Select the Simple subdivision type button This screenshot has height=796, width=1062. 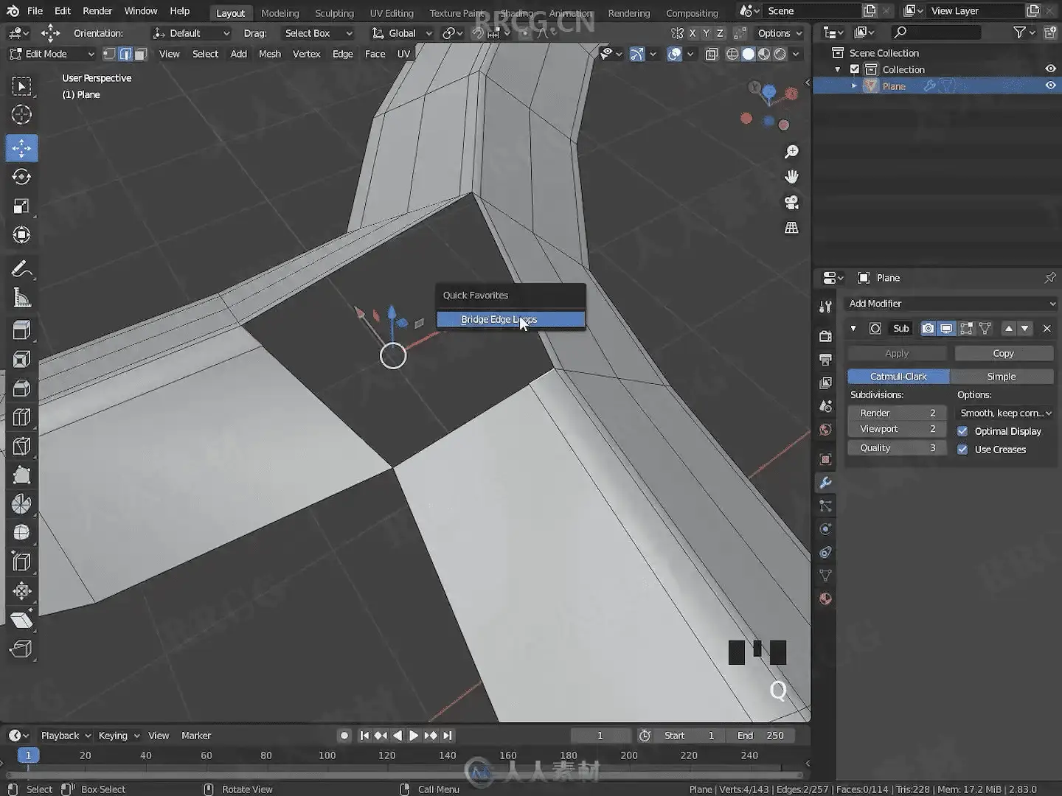tap(1001, 377)
